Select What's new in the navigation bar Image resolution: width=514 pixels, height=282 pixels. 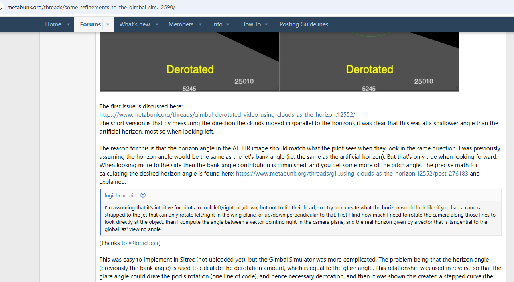tap(134, 24)
